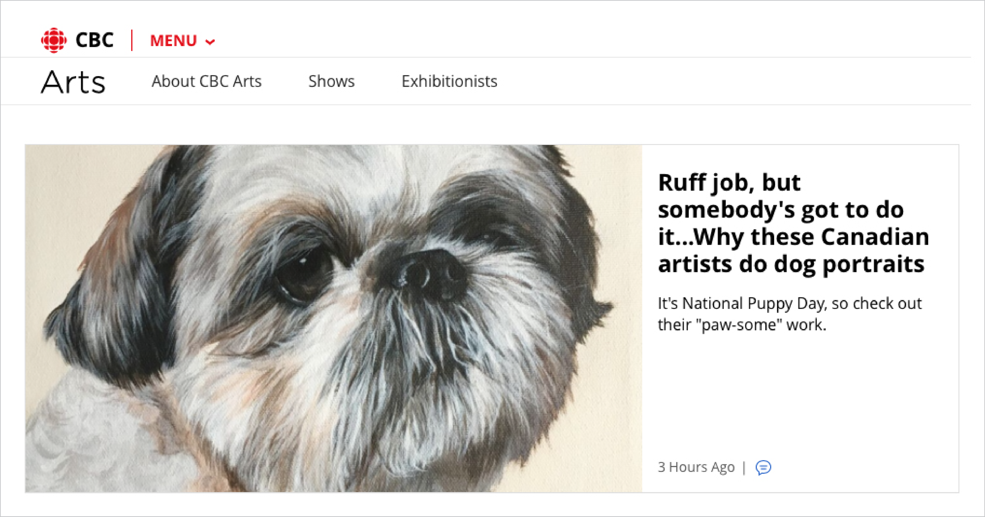Click the National Puppy Day description text
Viewport: 985px width, 517px height.
click(x=790, y=314)
